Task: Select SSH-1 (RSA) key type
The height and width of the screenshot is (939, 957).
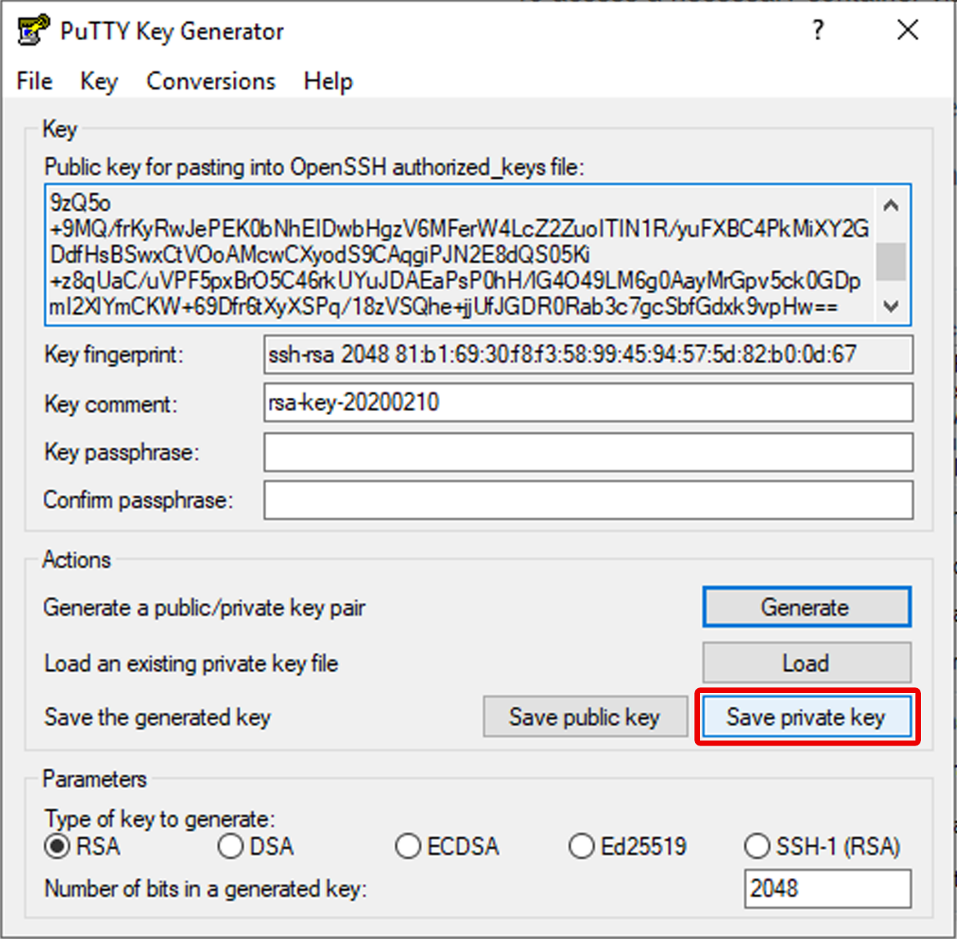Action: (757, 846)
